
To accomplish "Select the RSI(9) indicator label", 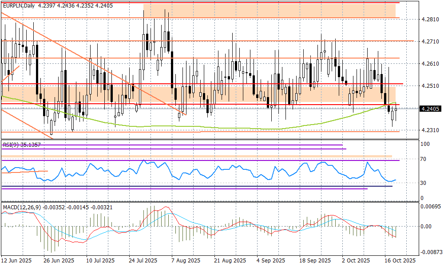I will coord(10,145).
